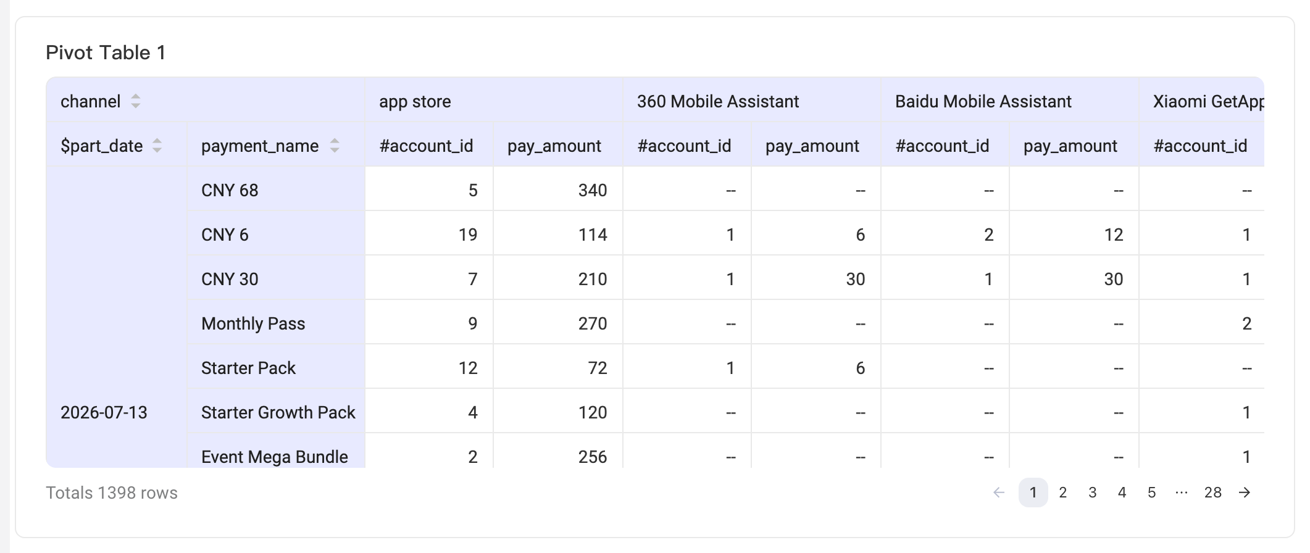Sort by the channel column icon

point(136,101)
